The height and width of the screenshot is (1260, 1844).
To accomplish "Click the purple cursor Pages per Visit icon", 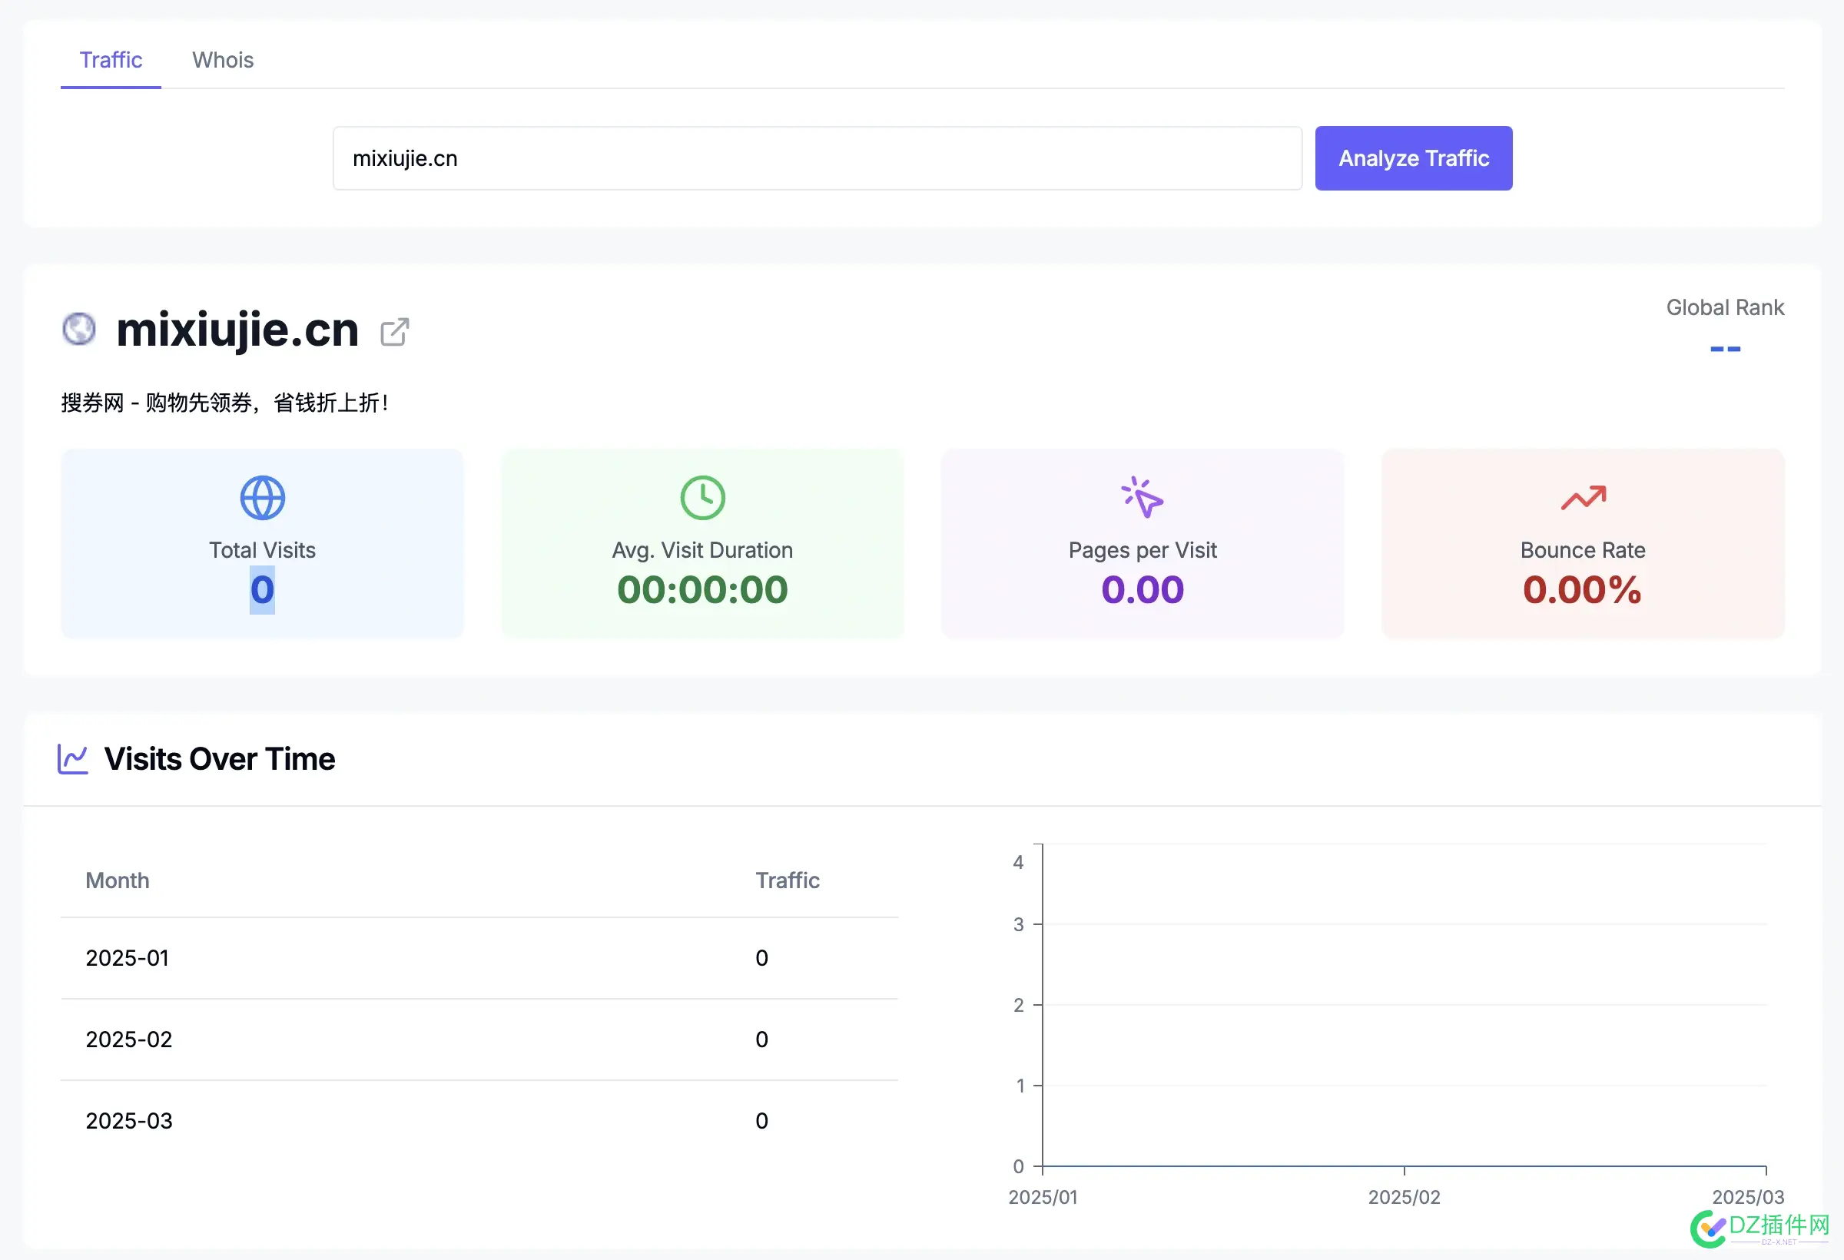I will coord(1142,498).
